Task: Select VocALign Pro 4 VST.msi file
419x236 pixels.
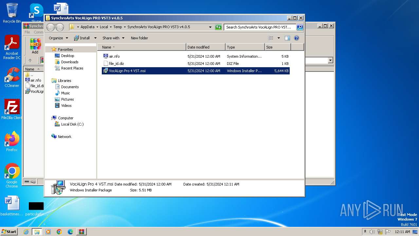Action: (x=196, y=71)
